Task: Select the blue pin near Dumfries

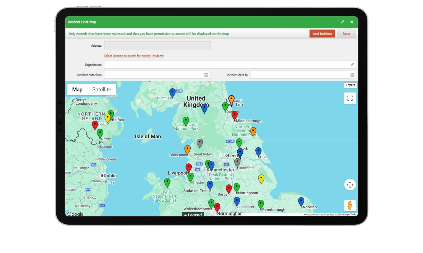Action: (172, 93)
